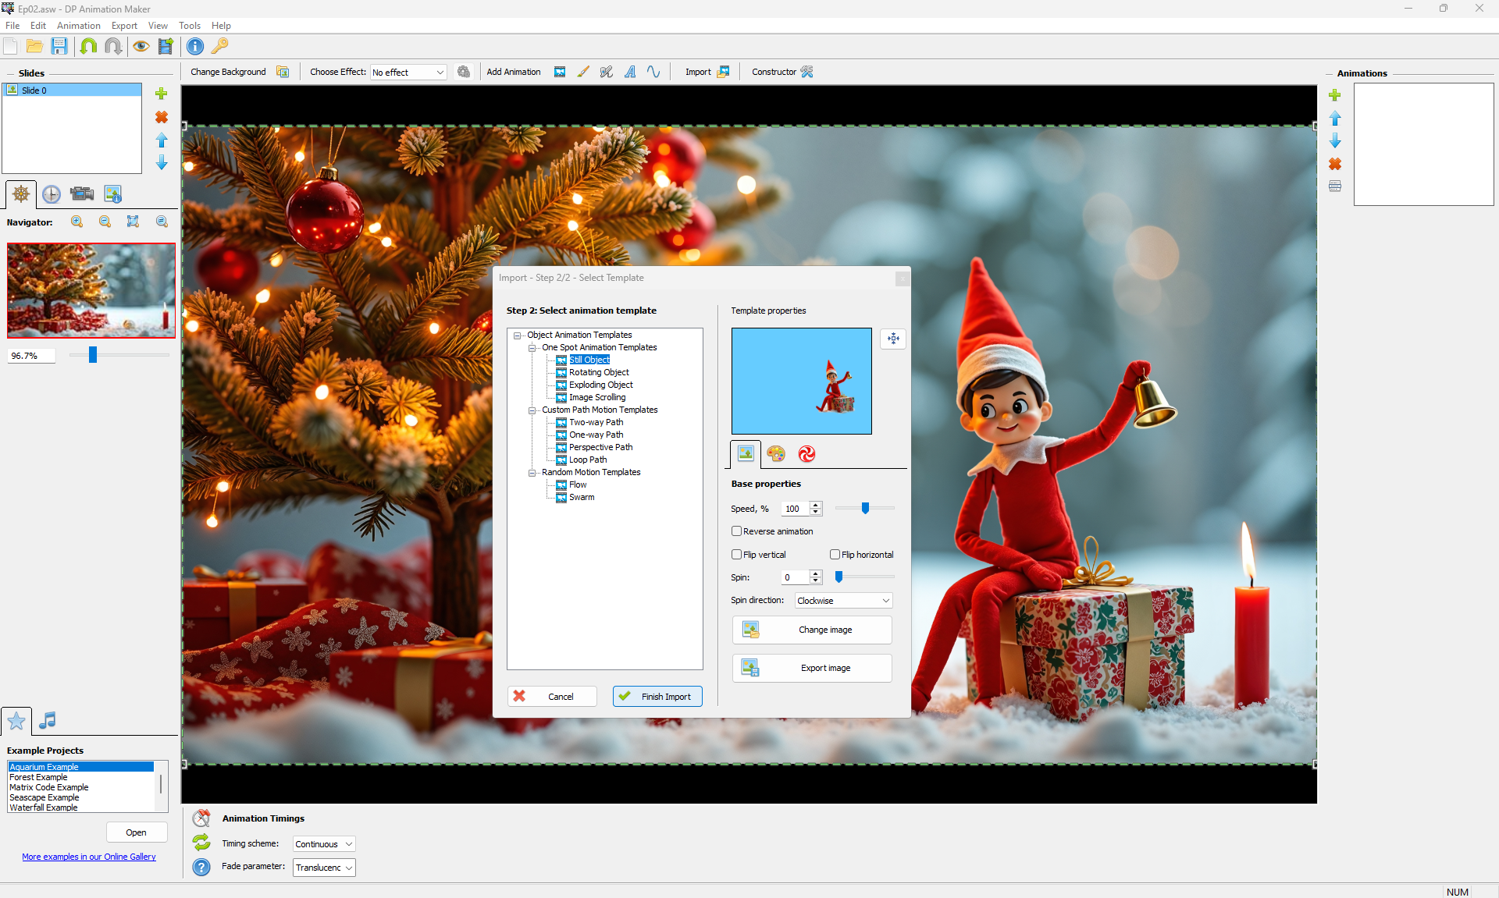Click the Preview eye icon in toolbar
Screen dimensions: 1499x898
141,46
